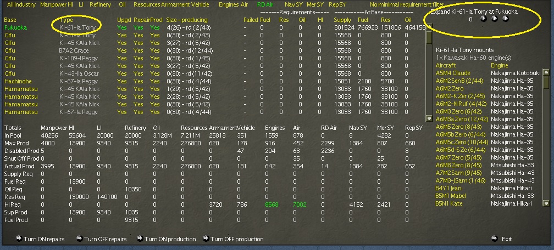
Task: Sort by the Size - producing column header
Action: (x=186, y=20)
